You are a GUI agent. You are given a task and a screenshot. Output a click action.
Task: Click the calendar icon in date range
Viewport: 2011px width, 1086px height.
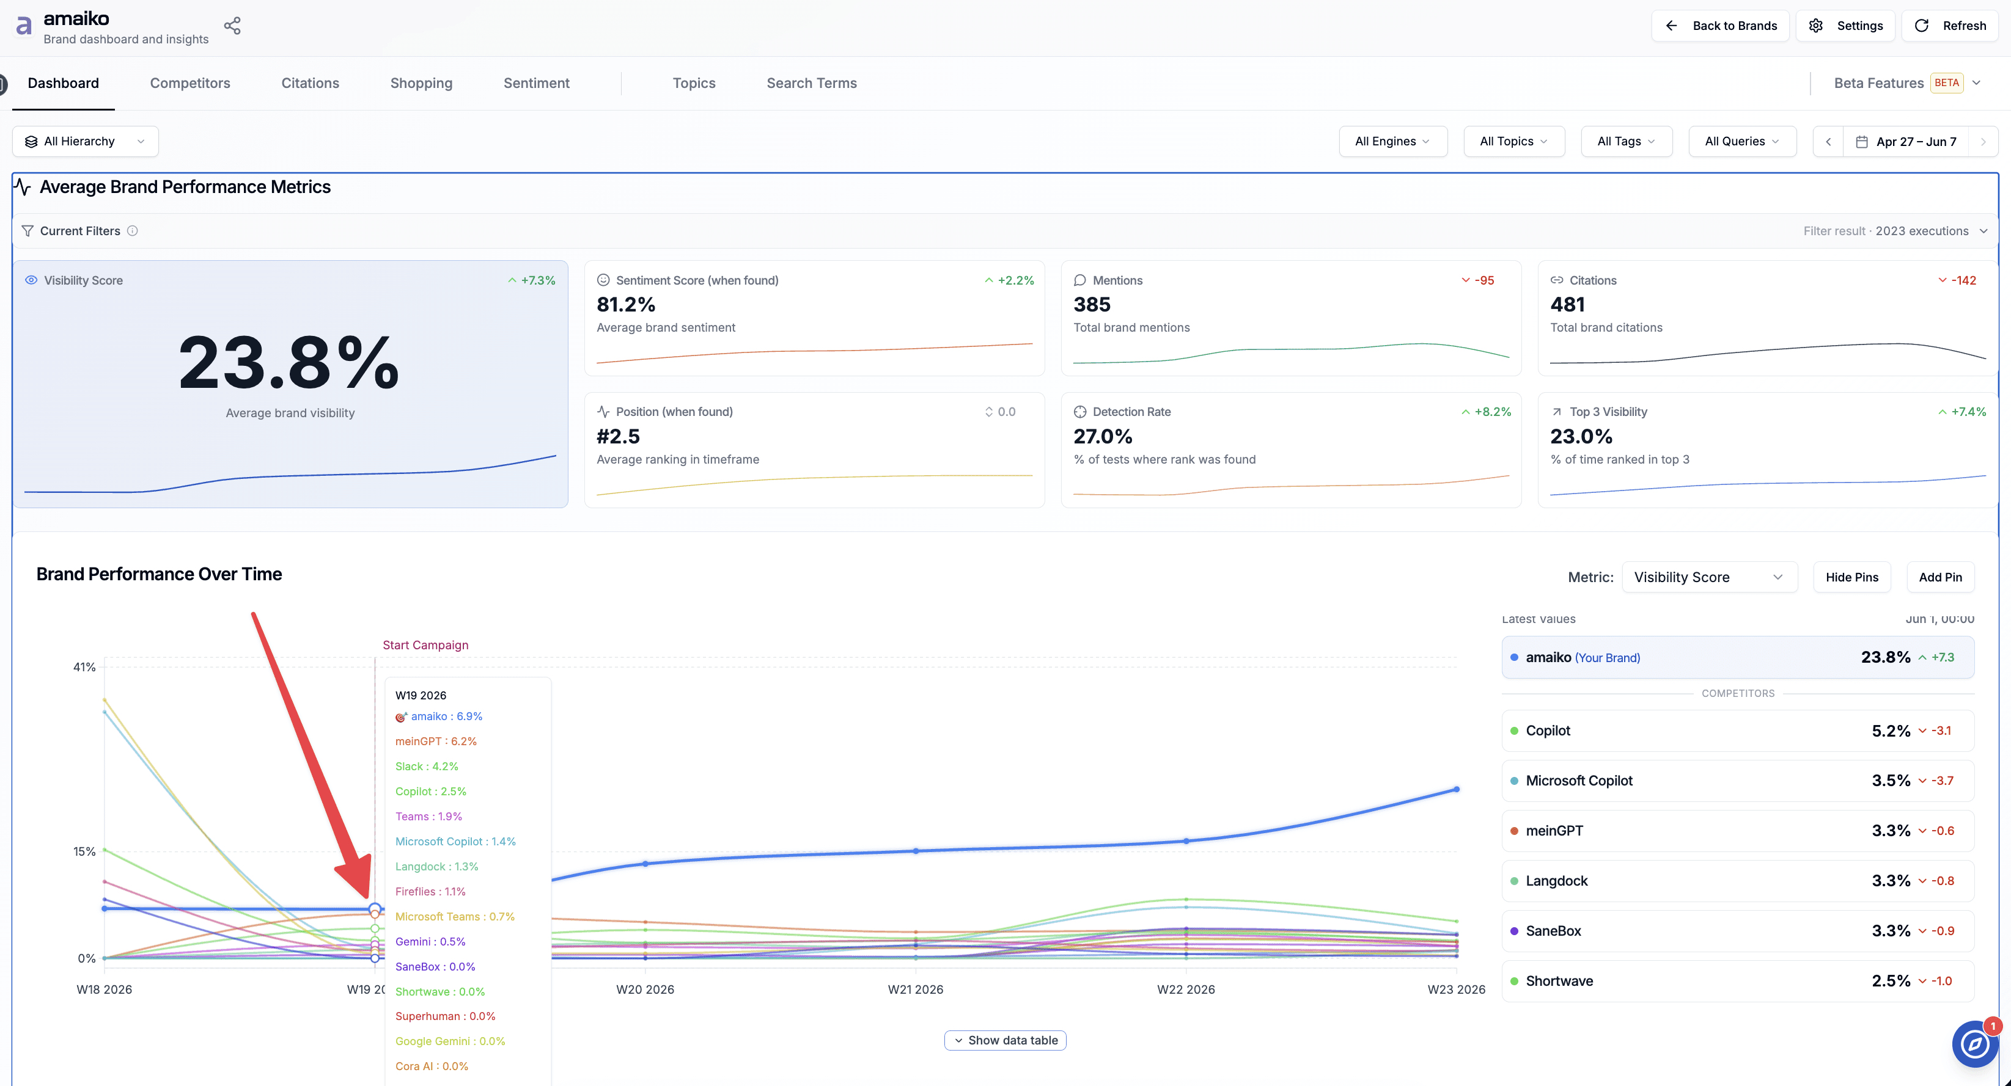click(x=1862, y=141)
